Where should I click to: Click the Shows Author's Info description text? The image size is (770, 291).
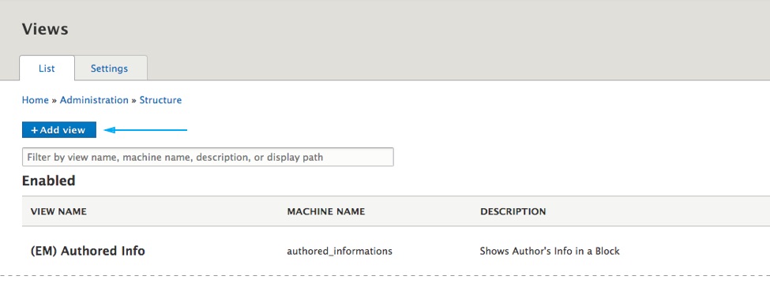(x=550, y=252)
